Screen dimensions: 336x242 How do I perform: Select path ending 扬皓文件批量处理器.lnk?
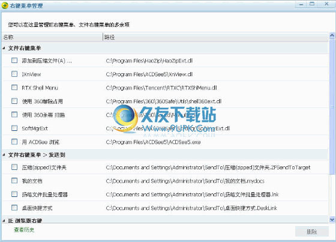pyautogui.click(x=192, y=195)
